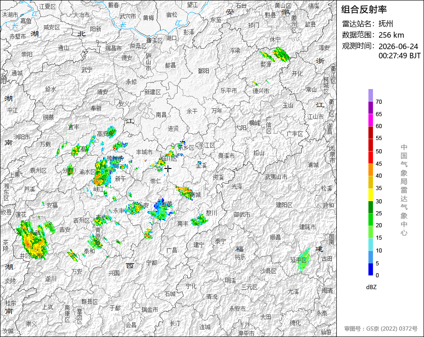Click the 余干 map label
424x337 pixels.
(192, 111)
